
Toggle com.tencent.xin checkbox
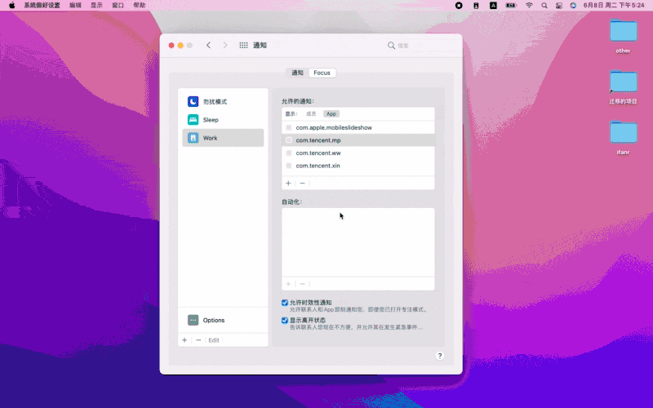289,166
